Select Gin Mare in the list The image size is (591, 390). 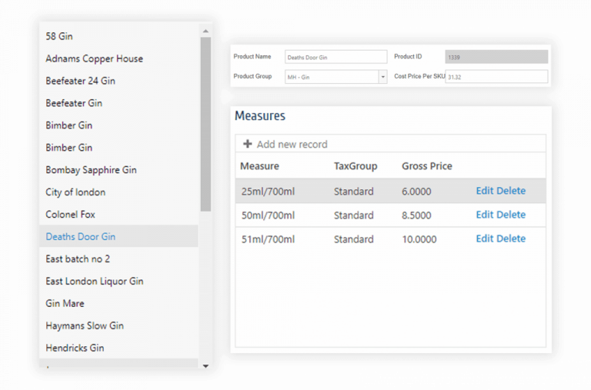[119, 303]
